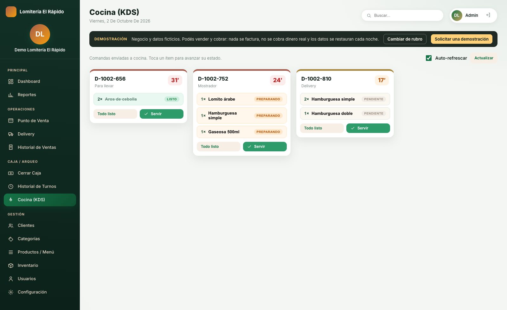Screen dimensions: 507x310
Task: Click the Cocina (KDS) flame icon
Action: tap(11, 200)
